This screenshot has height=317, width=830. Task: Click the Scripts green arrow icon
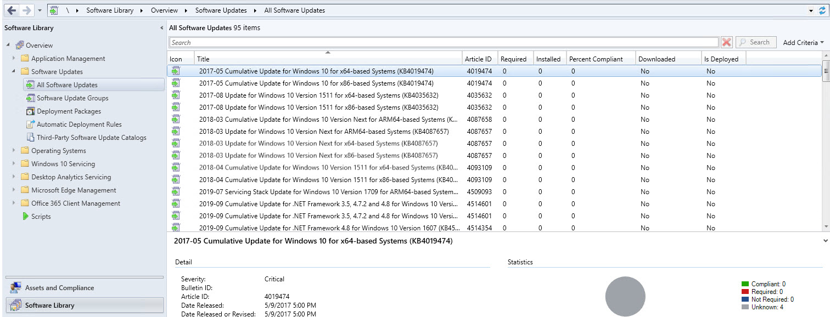click(x=25, y=217)
